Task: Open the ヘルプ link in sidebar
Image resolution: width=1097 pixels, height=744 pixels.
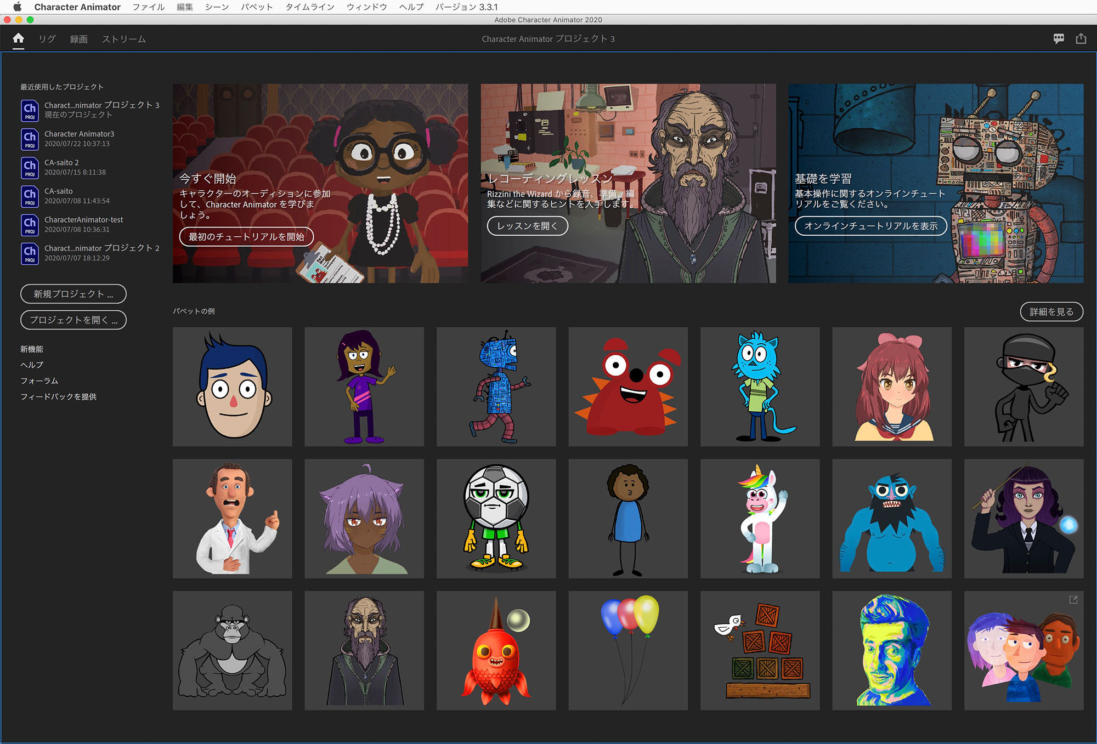Action: pyautogui.click(x=32, y=365)
